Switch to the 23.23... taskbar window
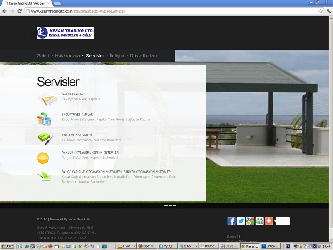 [230, 246]
